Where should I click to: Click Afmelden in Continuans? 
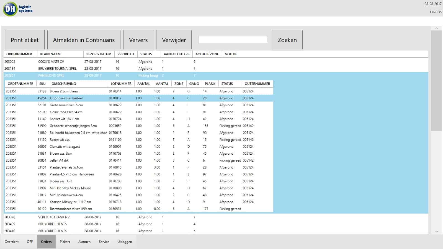point(84,40)
